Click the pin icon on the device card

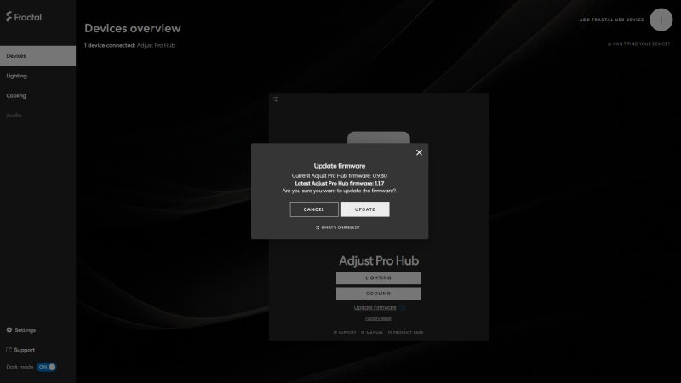[x=276, y=100]
